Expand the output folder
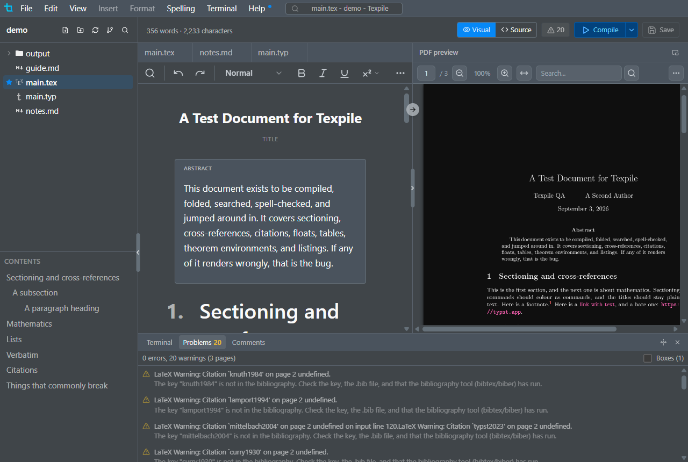 (9, 54)
